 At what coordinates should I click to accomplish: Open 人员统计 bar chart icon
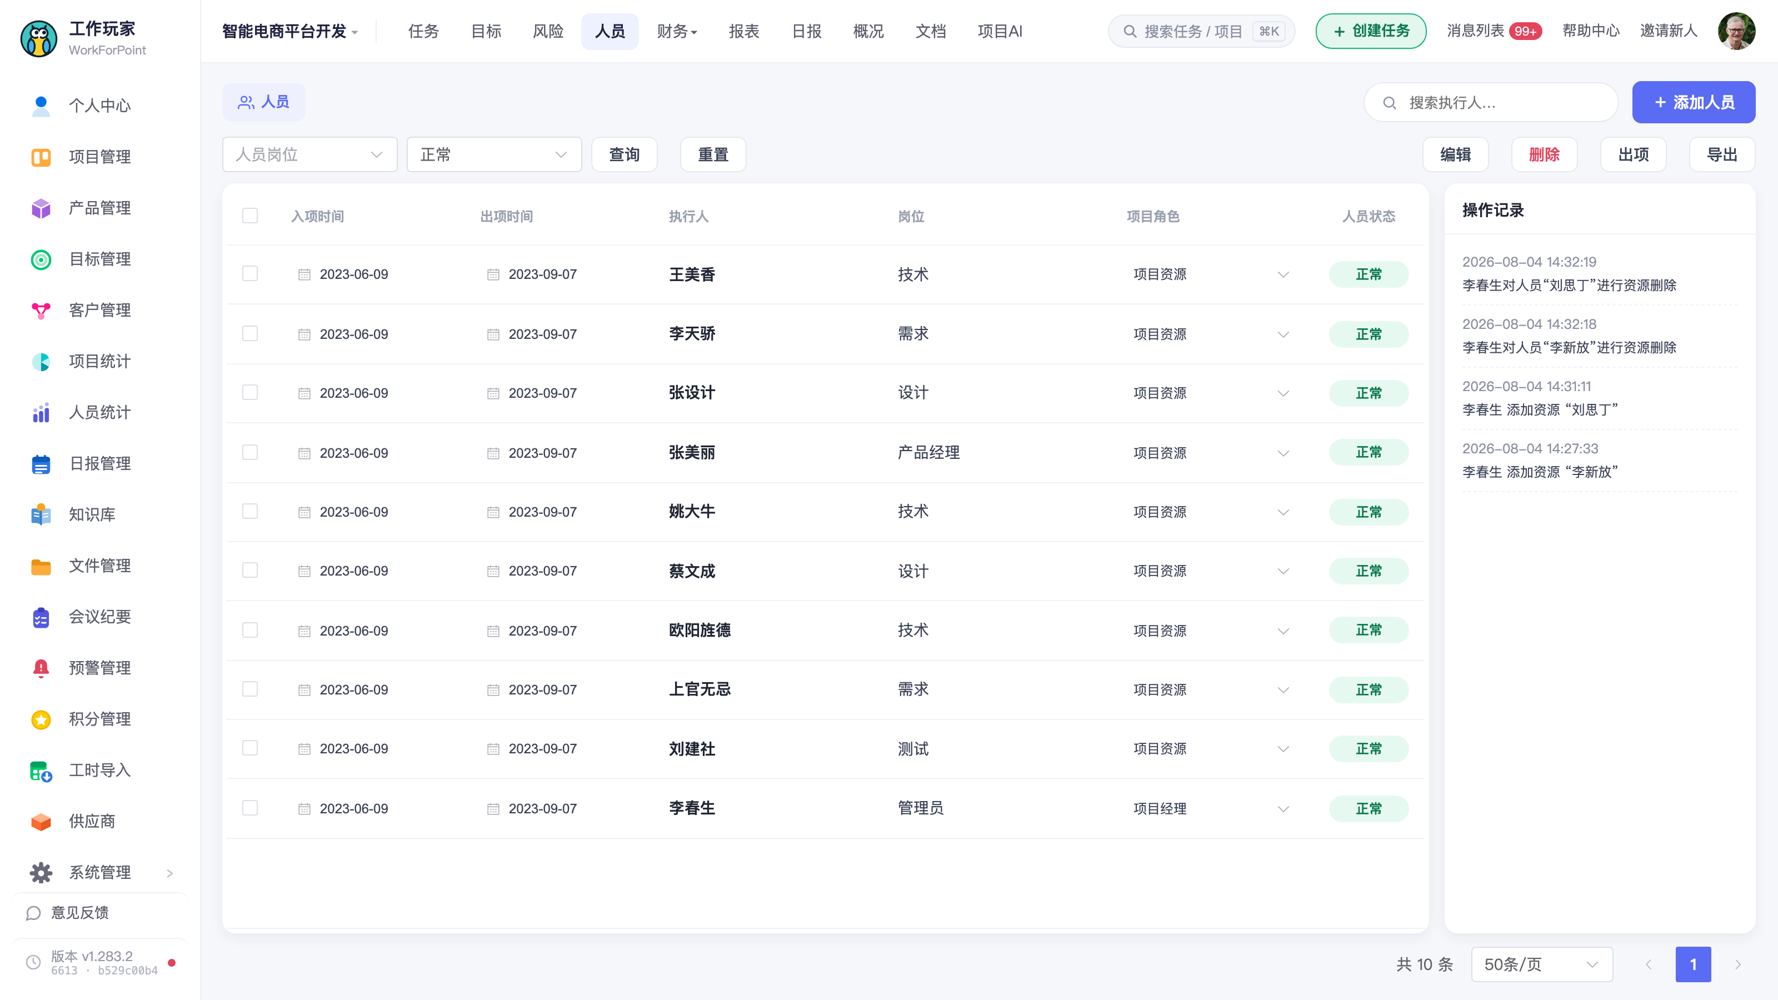[42, 413]
